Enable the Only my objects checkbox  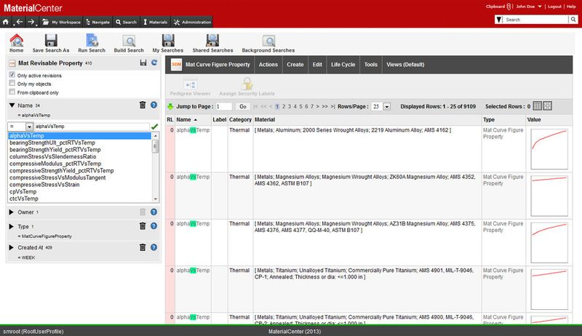click(x=12, y=84)
